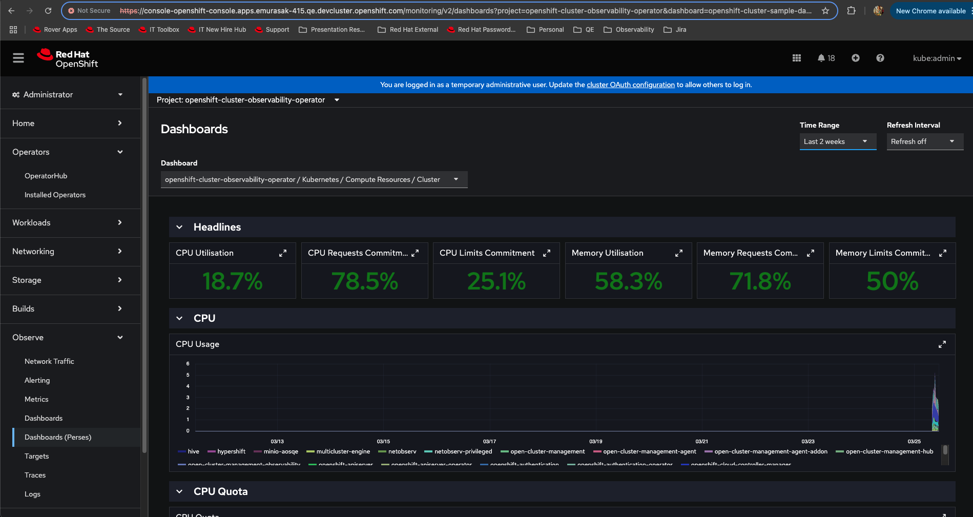Go to Alerting in the Observe menu
The width and height of the screenshot is (973, 517).
(37, 380)
